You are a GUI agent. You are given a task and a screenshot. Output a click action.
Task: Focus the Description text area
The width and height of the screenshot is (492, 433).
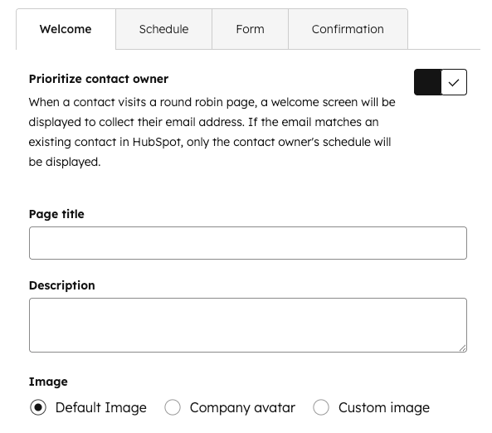coord(248,325)
